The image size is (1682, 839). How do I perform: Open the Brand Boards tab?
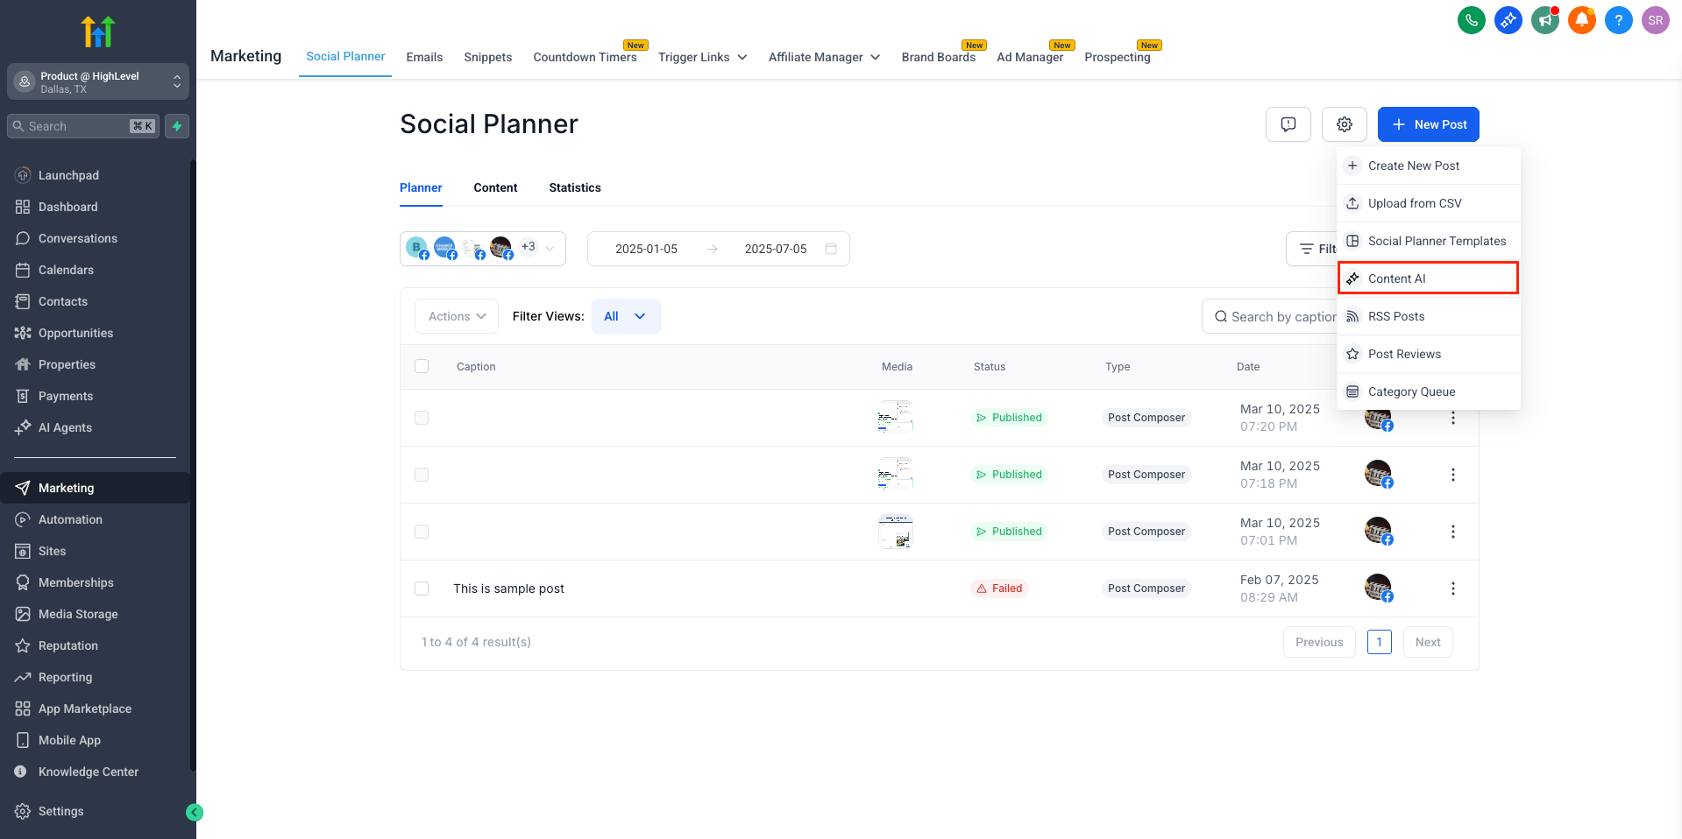(x=938, y=57)
